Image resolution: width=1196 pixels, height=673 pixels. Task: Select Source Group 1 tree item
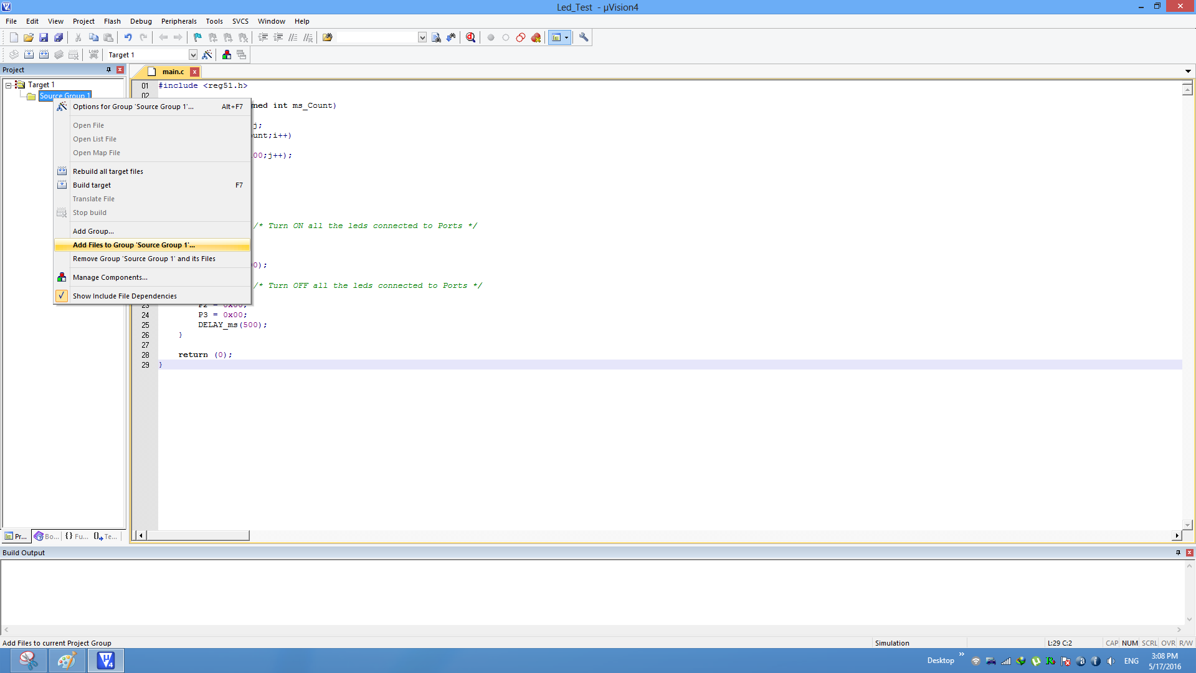tap(65, 95)
